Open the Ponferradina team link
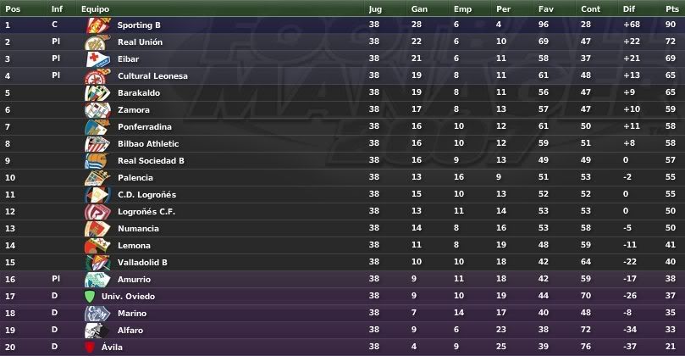This screenshot has height=356, width=685. (145, 127)
